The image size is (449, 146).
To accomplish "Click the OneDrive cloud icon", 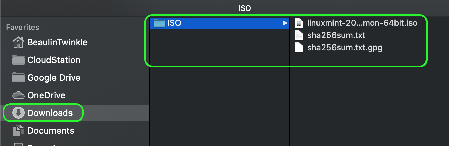I will point(18,95).
